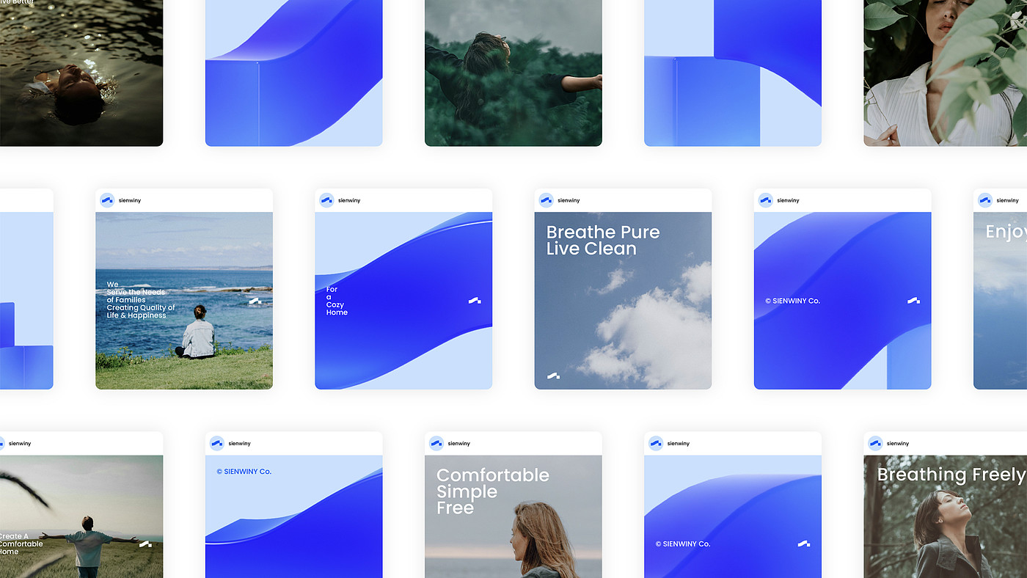Click the white logo mark on the Cozy Home post
1027x578 pixels.
[x=475, y=300]
